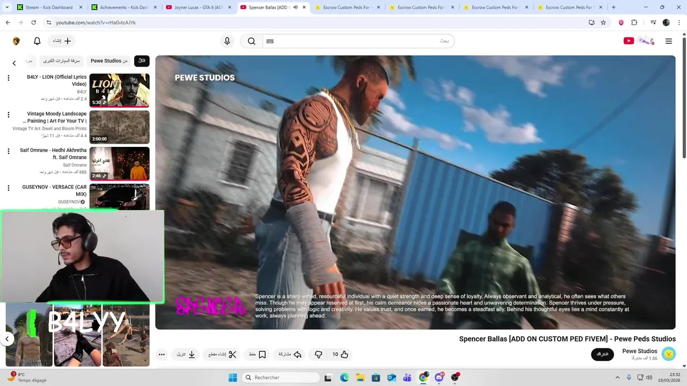Show hidden system tray icons chevron
The width and height of the screenshot is (687, 386).
617,377
